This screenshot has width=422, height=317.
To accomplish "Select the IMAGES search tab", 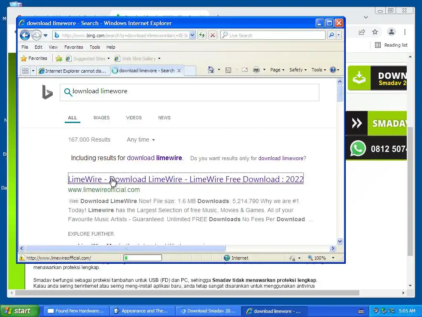I will 101,118.
